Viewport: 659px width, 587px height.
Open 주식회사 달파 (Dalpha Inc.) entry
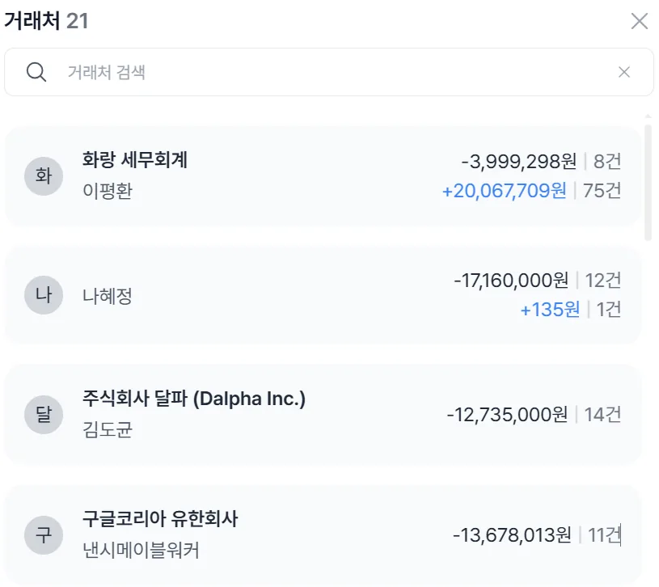(194, 399)
